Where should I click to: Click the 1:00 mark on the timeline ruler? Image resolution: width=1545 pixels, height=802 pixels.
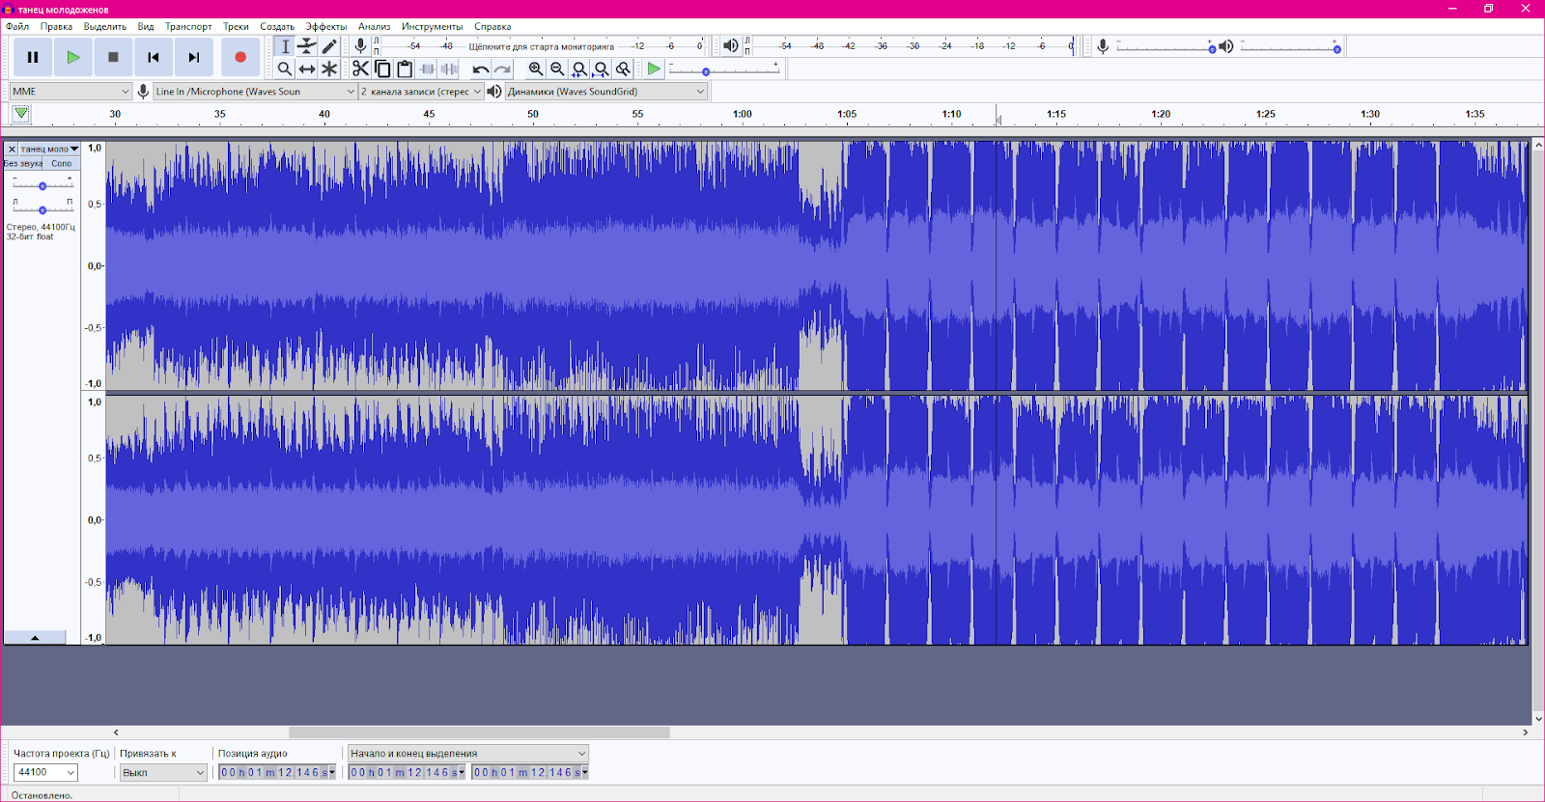[x=742, y=114]
